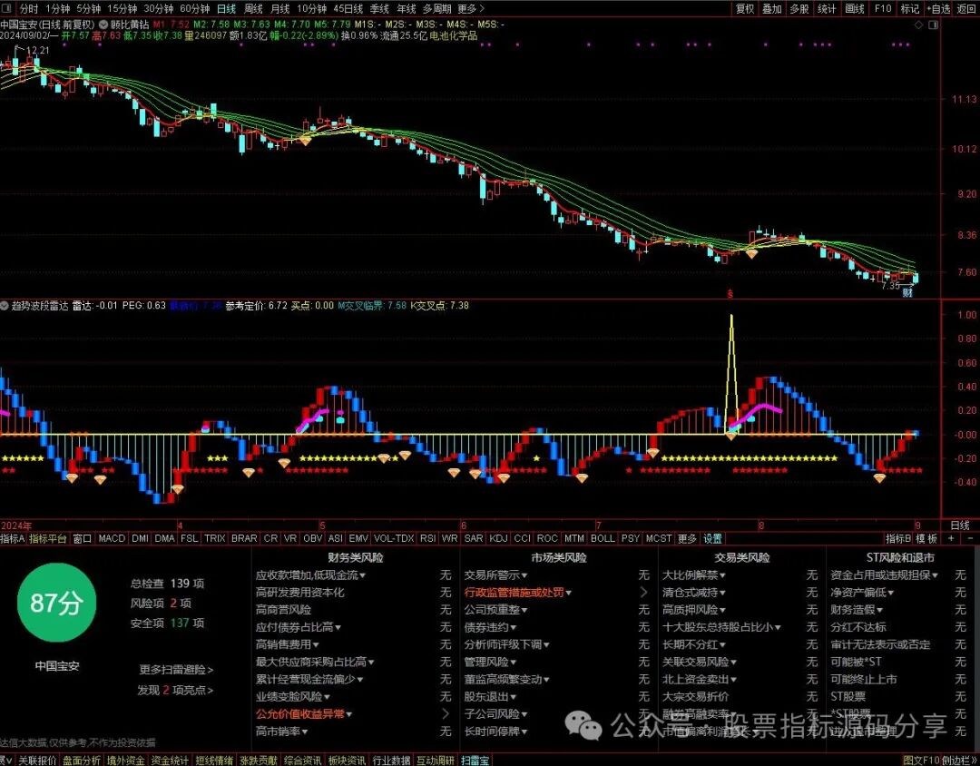Click the window-layout icon at chart top-right
This screenshot has height=766, width=980.
coord(934,25)
